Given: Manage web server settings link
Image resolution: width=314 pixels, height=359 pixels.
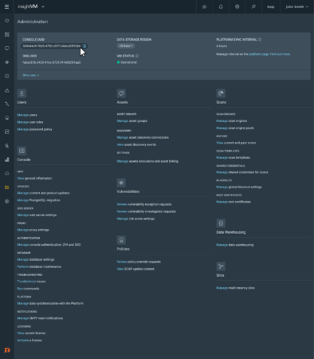Looking at the screenshot, I should pos(37,215).
